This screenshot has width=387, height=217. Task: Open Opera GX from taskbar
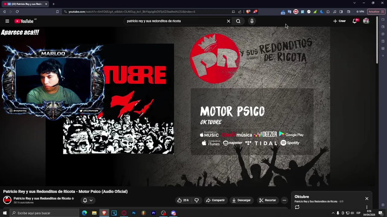(x=124, y=213)
